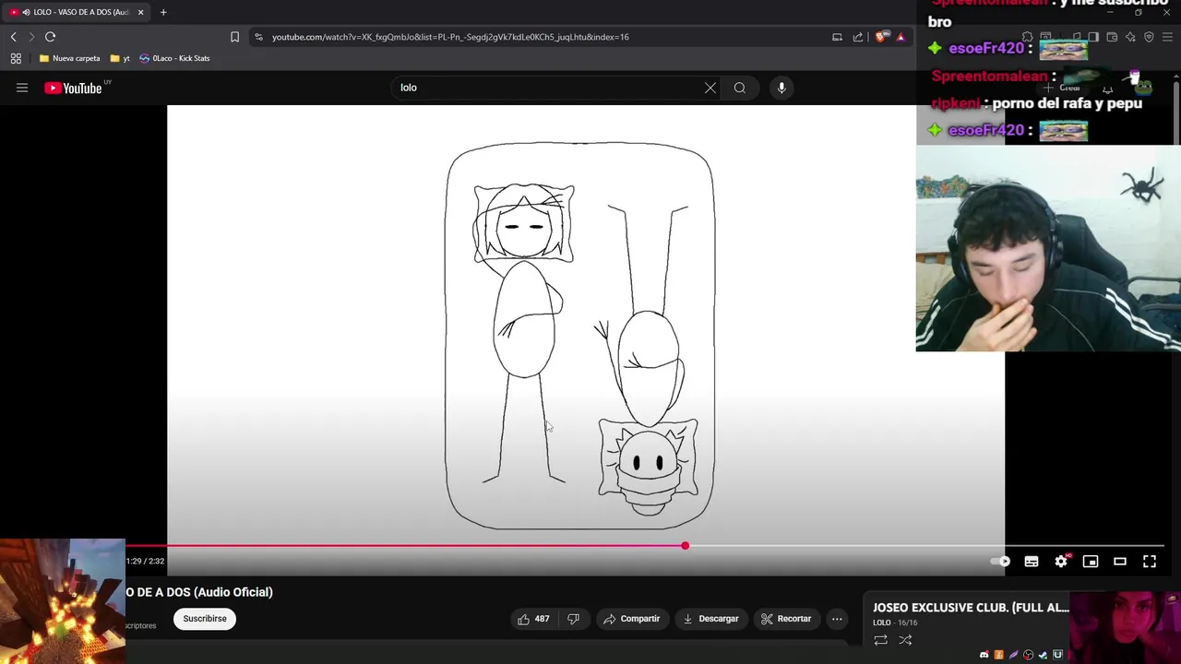This screenshot has width=1181, height=664.
Task: Reload the current page
Action: (50, 37)
